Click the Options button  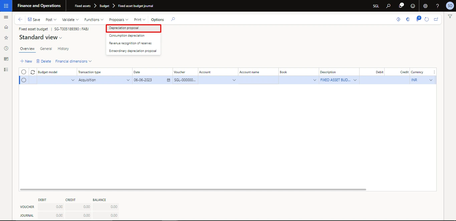tap(157, 20)
